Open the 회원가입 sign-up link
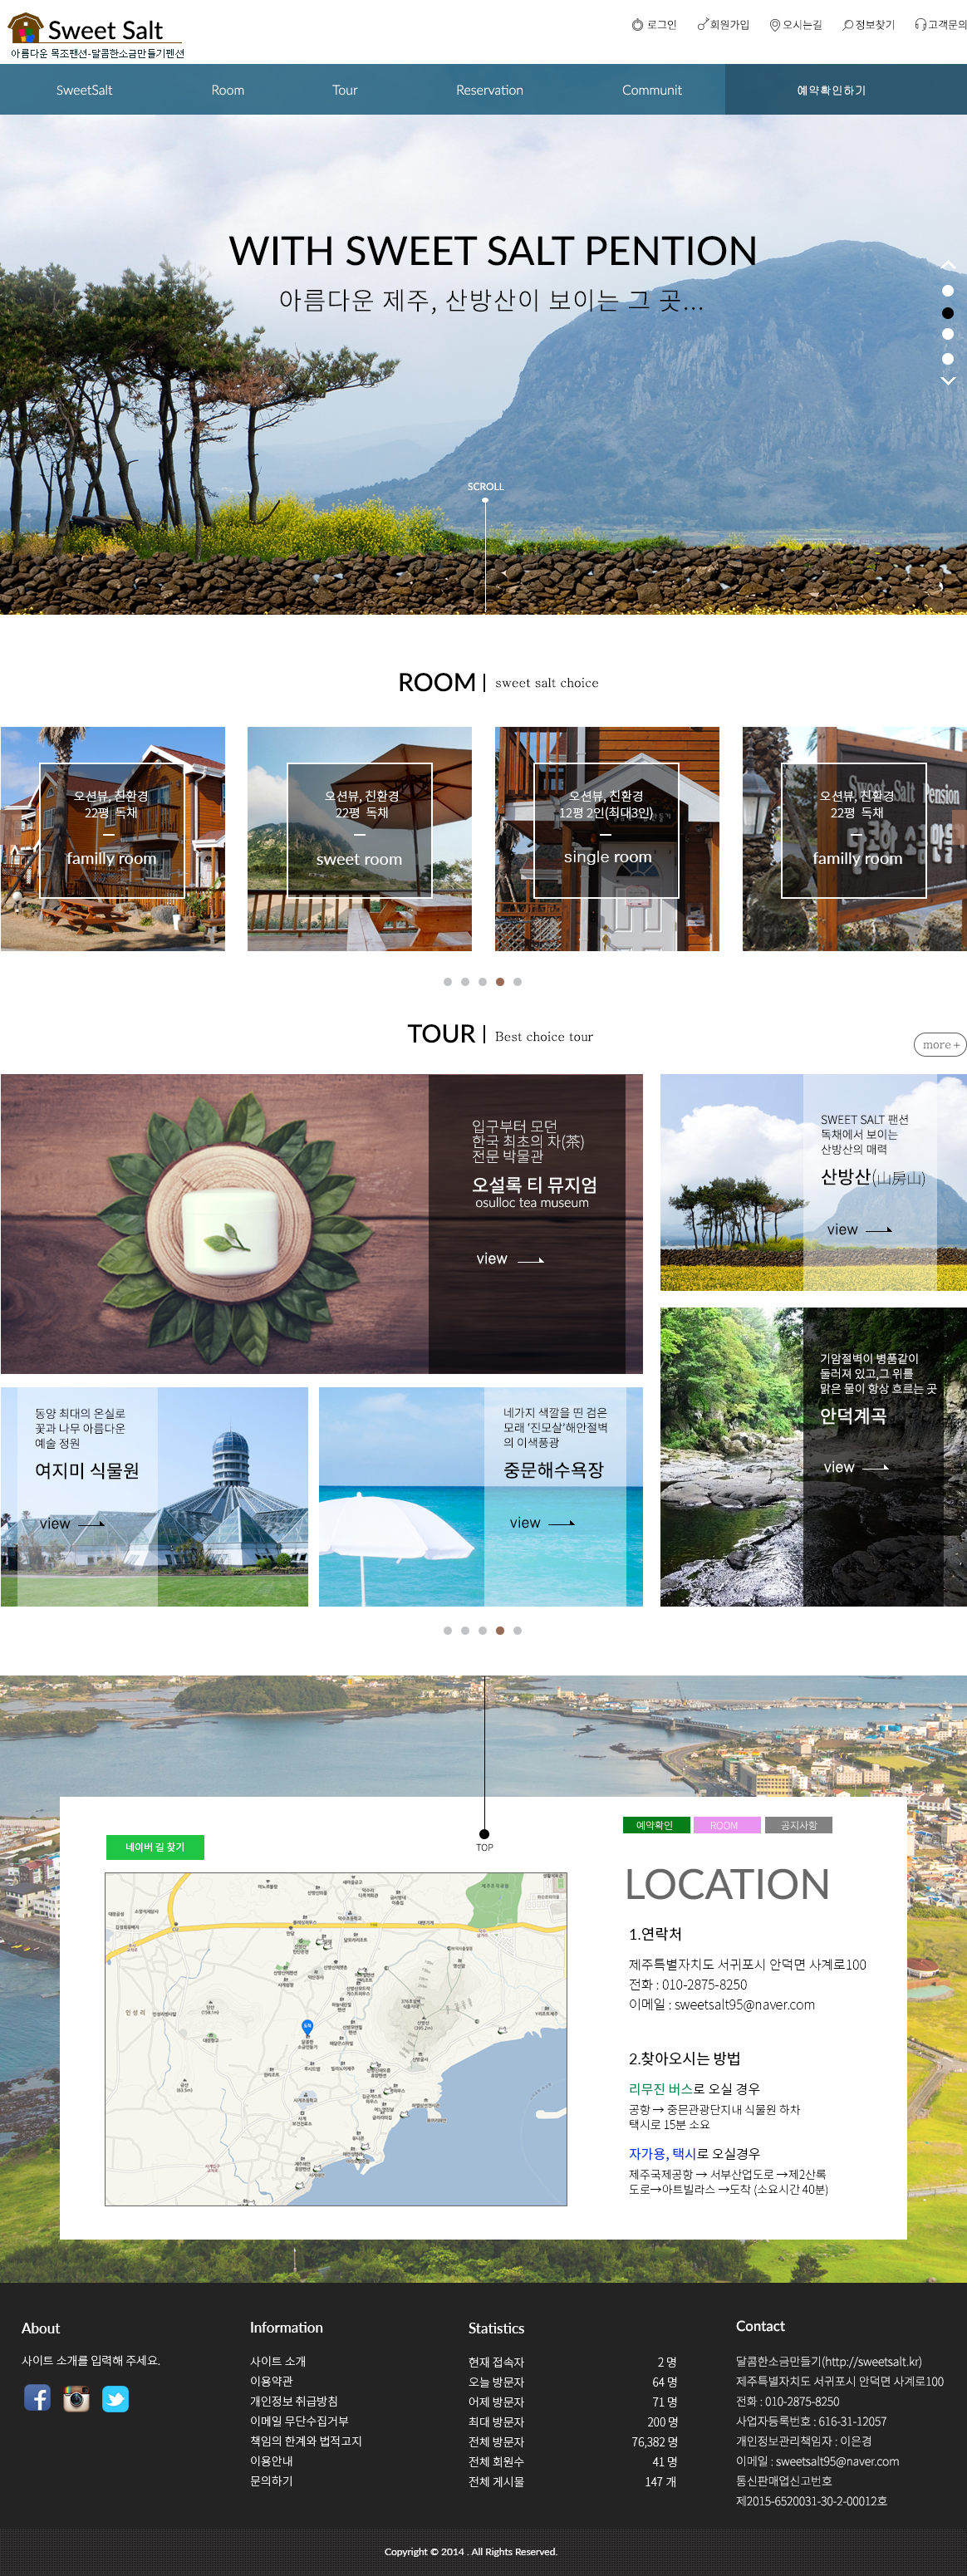 point(723,25)
